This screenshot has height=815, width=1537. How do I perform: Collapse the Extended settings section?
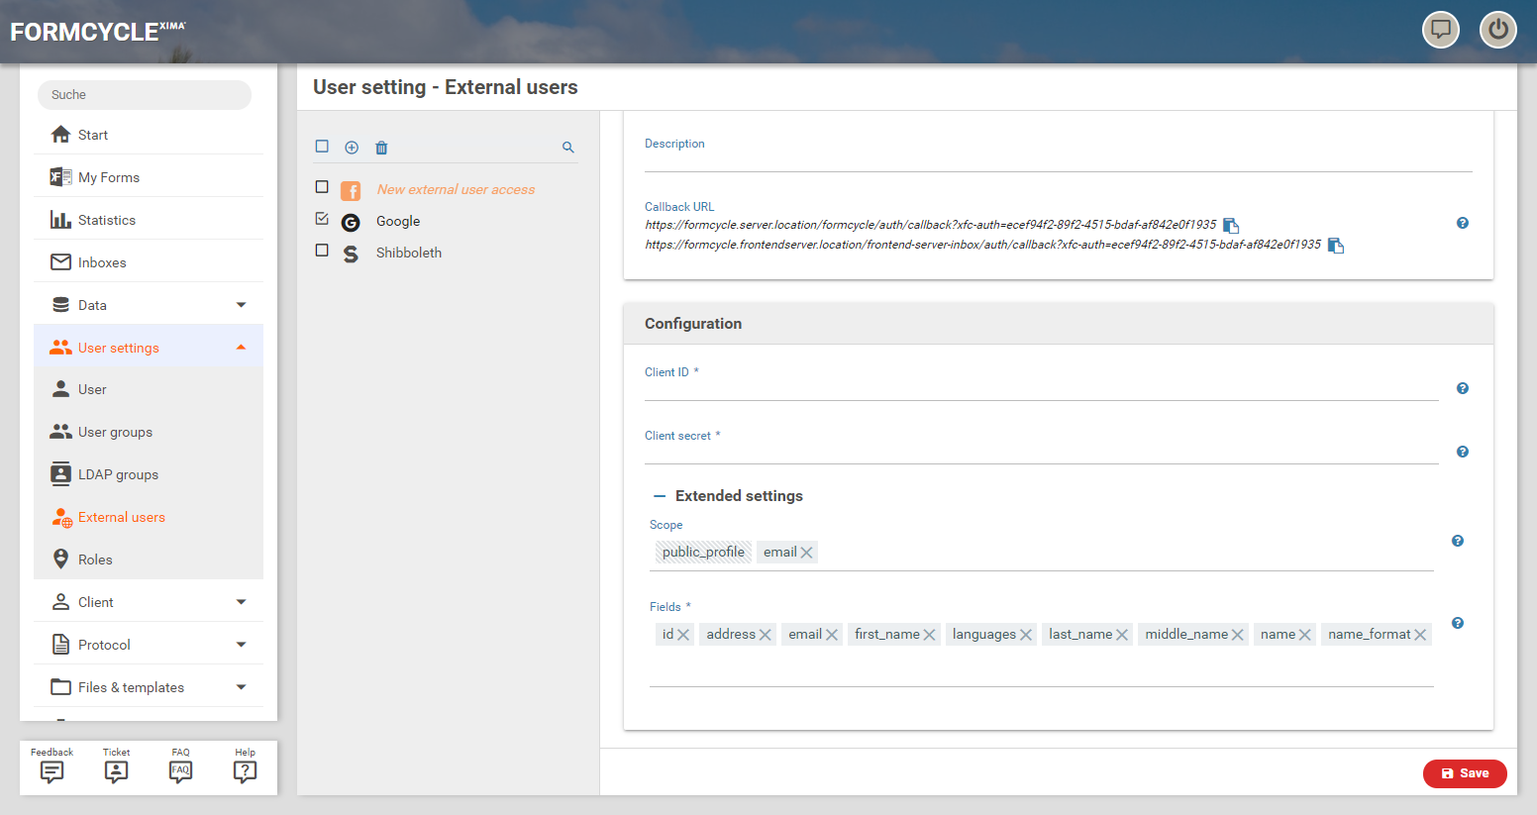(661, 496)
